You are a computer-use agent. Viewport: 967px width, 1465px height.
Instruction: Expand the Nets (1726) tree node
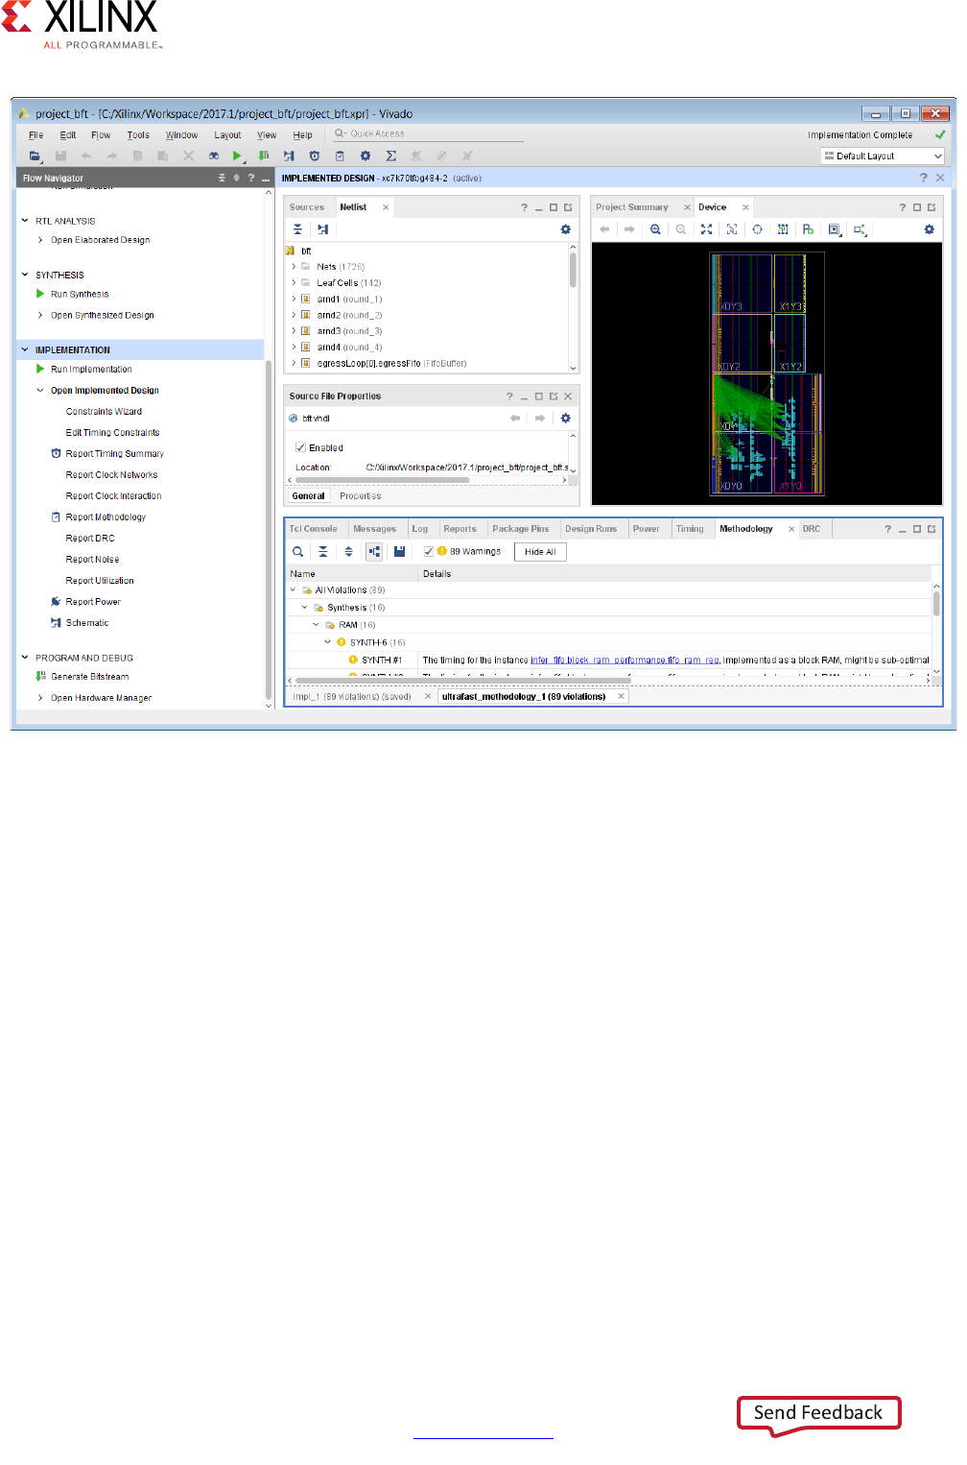coord(294,267)
